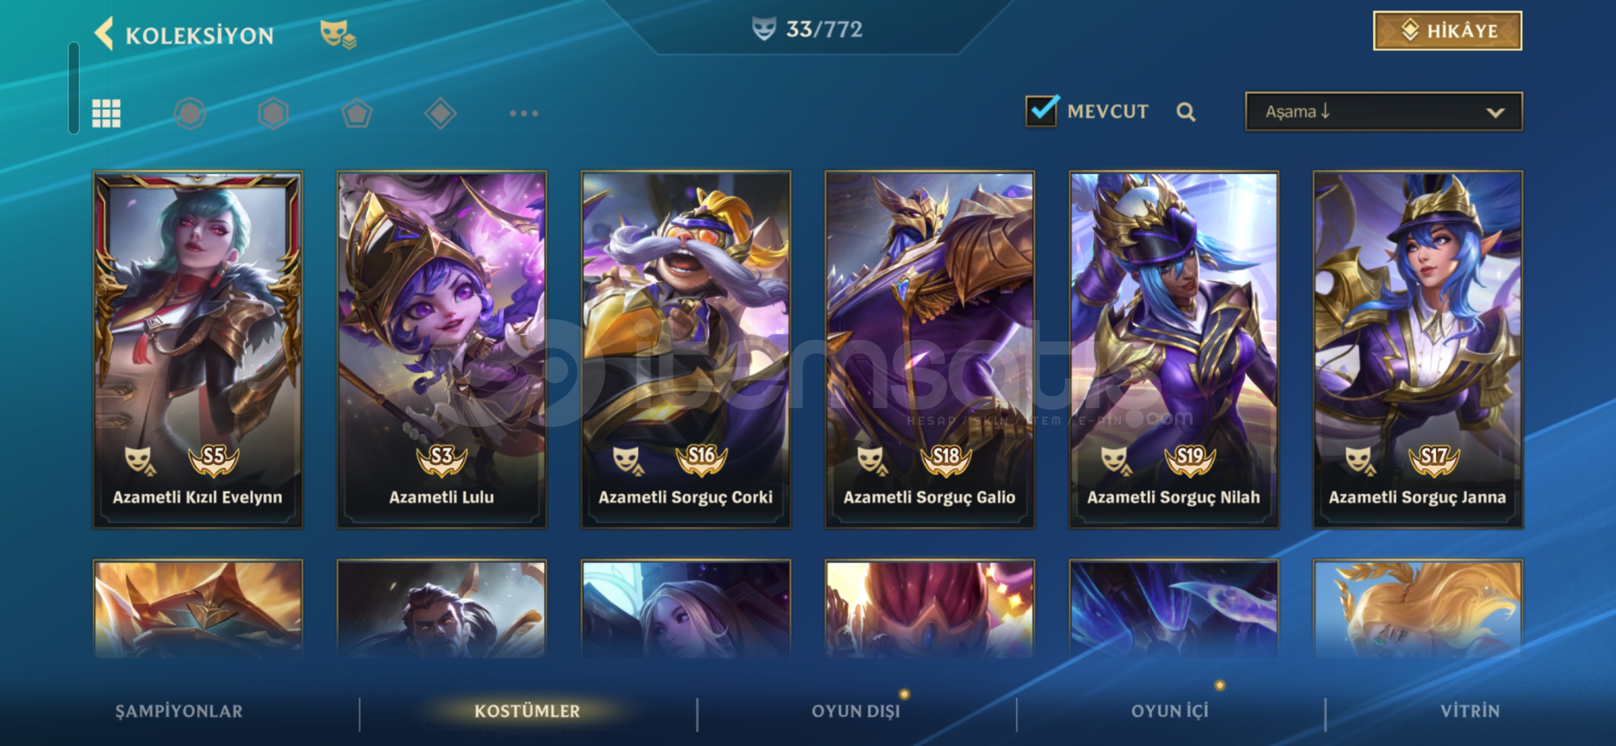Open the Oyun İçi tab
The width and height of the screenshot is (1616, 746).
point(1170,711)
